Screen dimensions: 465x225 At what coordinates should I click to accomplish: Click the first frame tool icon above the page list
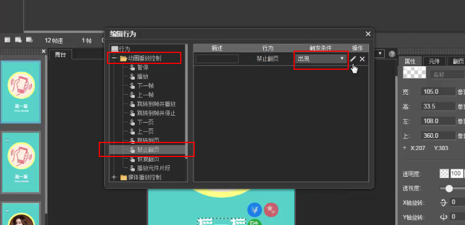8,40
